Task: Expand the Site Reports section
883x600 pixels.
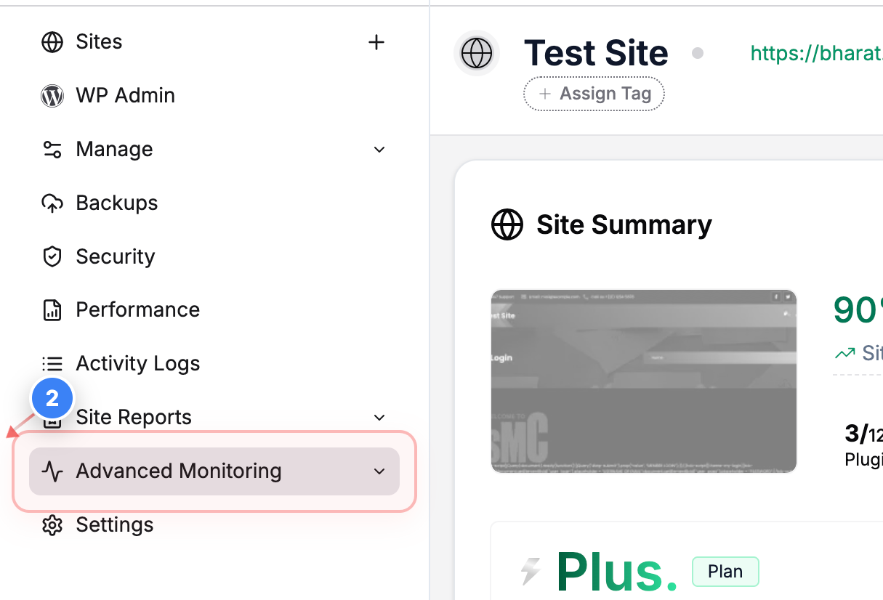Action: click(x=379, y=417)
